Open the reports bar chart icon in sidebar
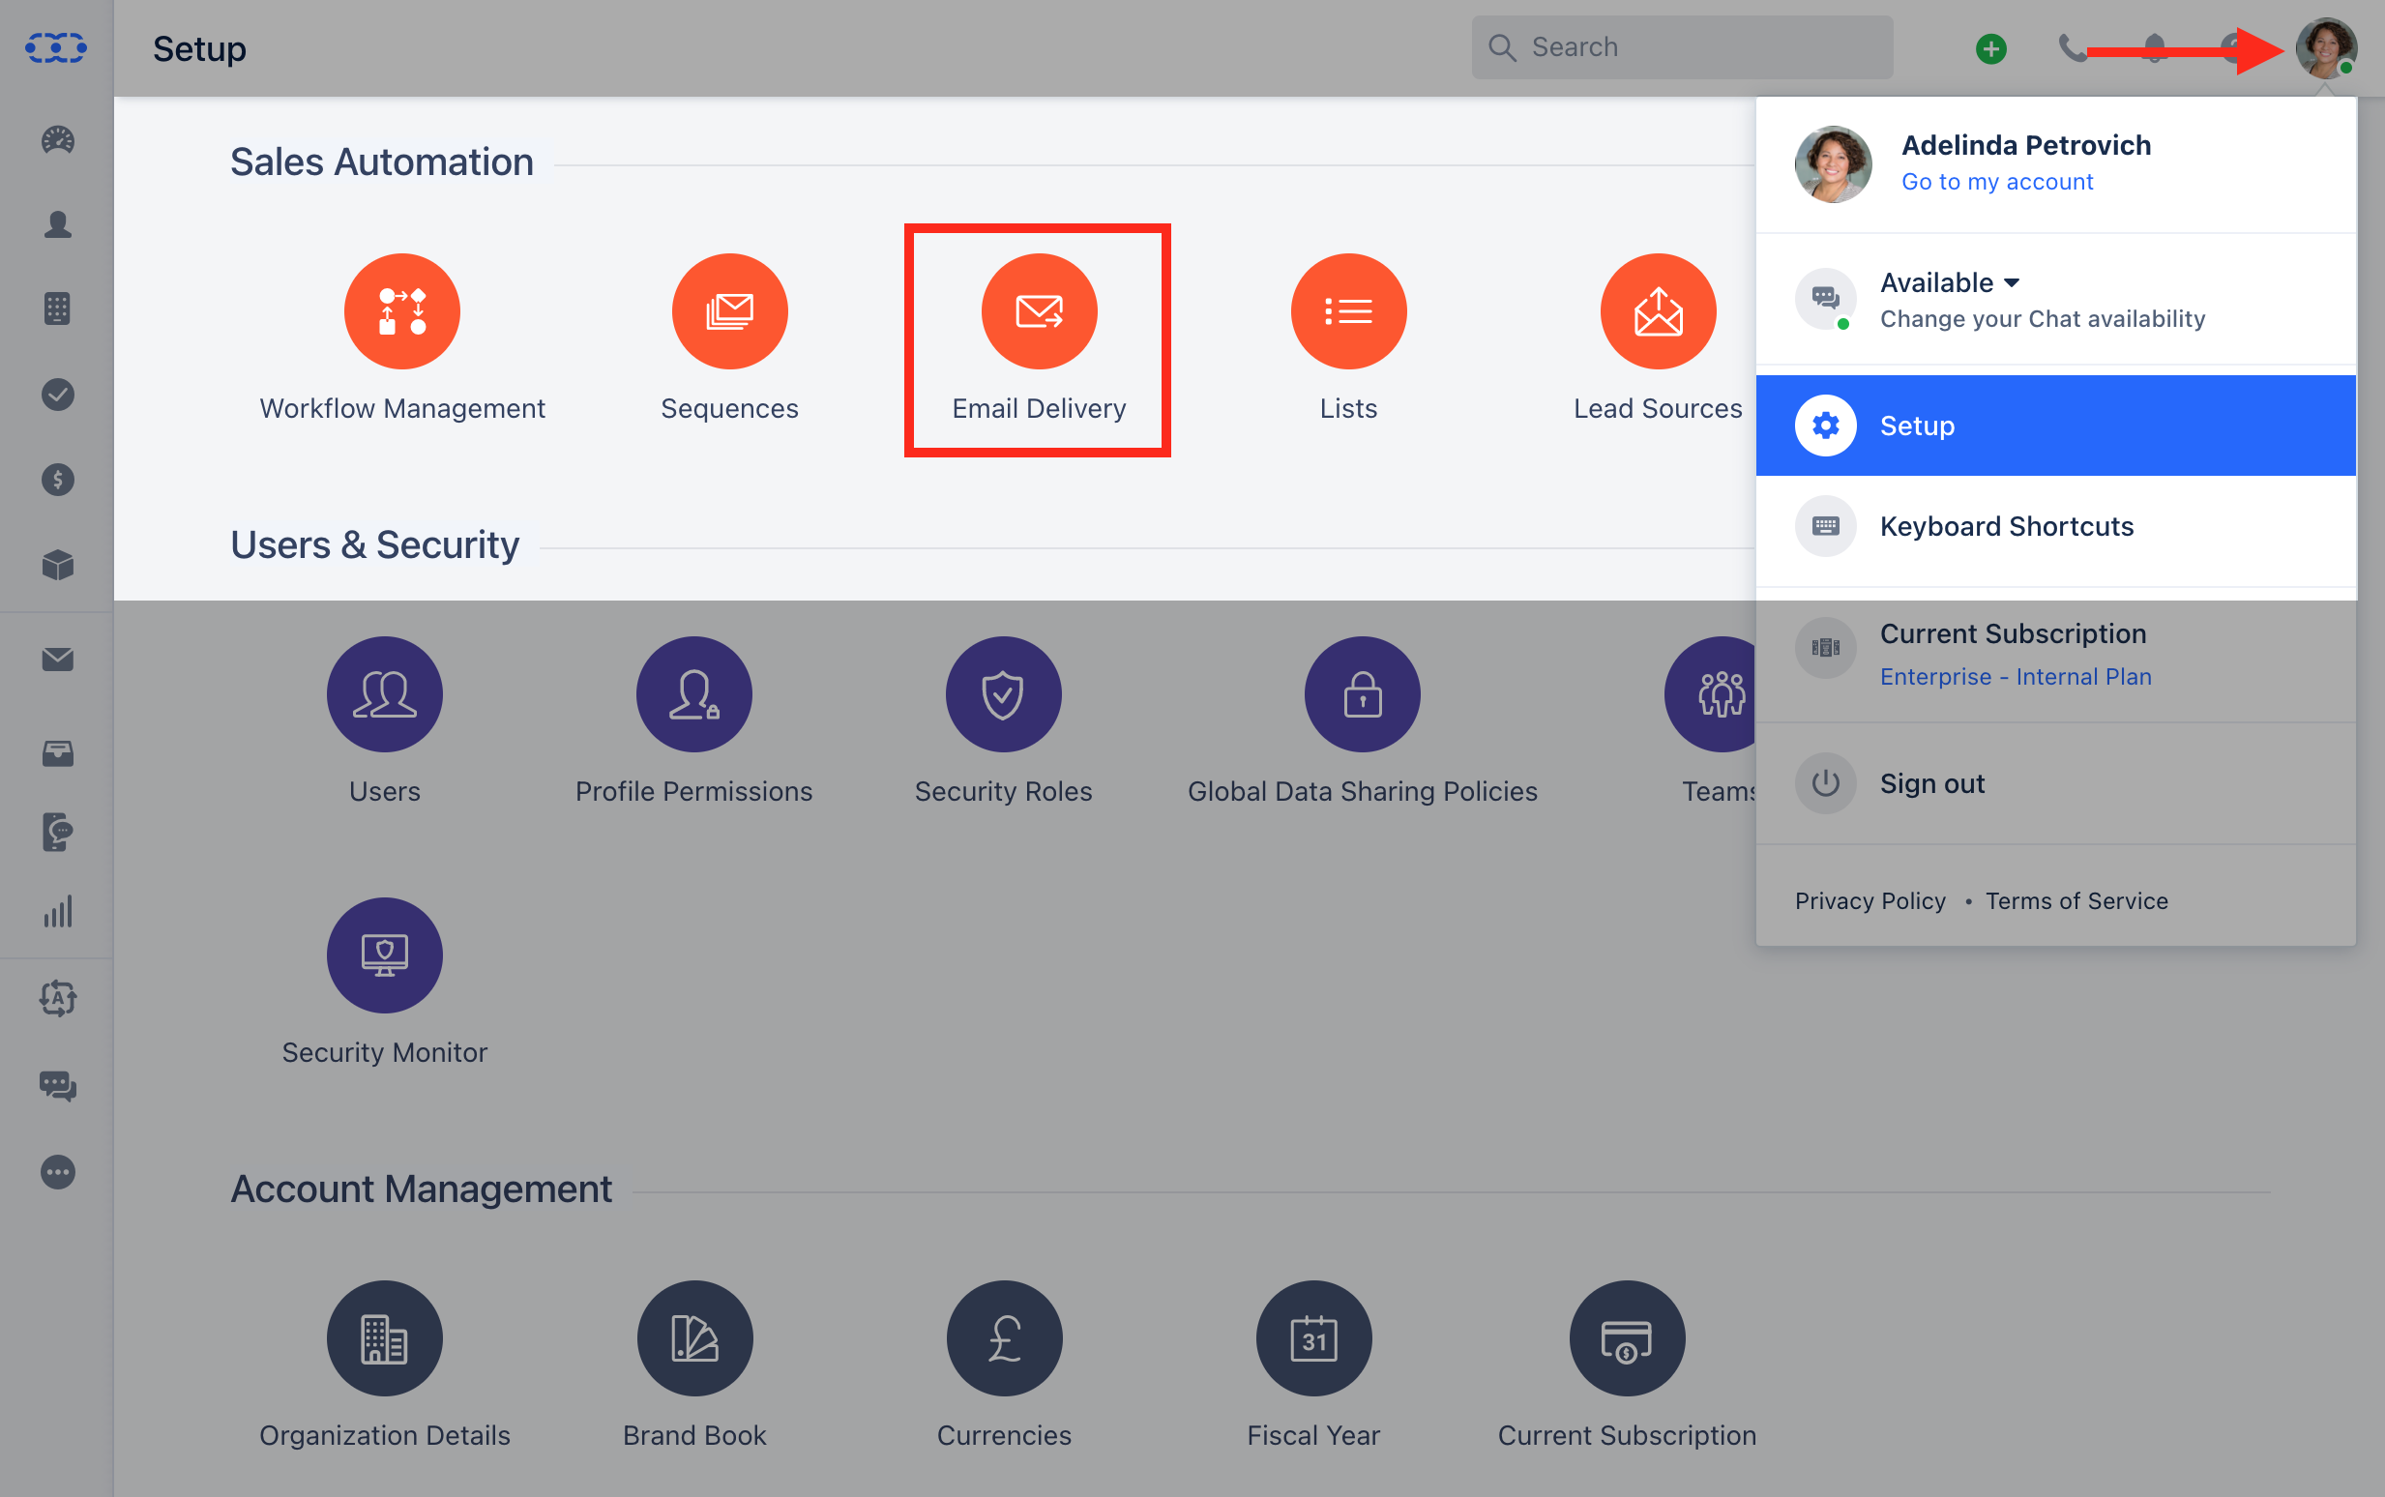The height and width of the screenshot is (1497, 2385). 57,911
